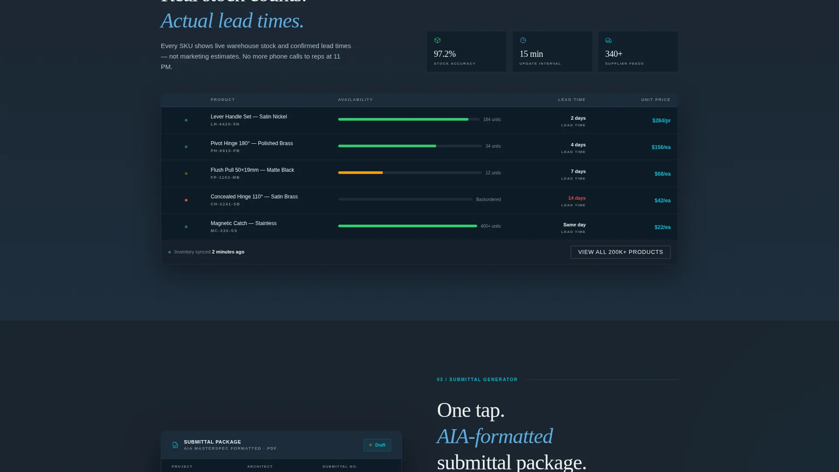Click the Draft status badge
The height and width of the screenshot is (472, 839).
pyautogui.click(x=377, y=445)
